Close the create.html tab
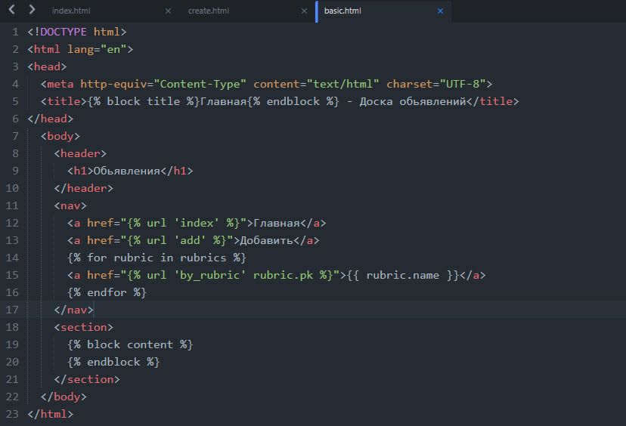Image resolution: width=626 pixels, height=426 pixels. [304, 11]
